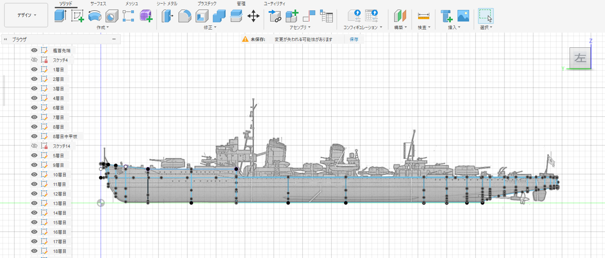The image size is (605, 258).
Task: Click the Insert image (canvas) icon
Action: [463, 16]
